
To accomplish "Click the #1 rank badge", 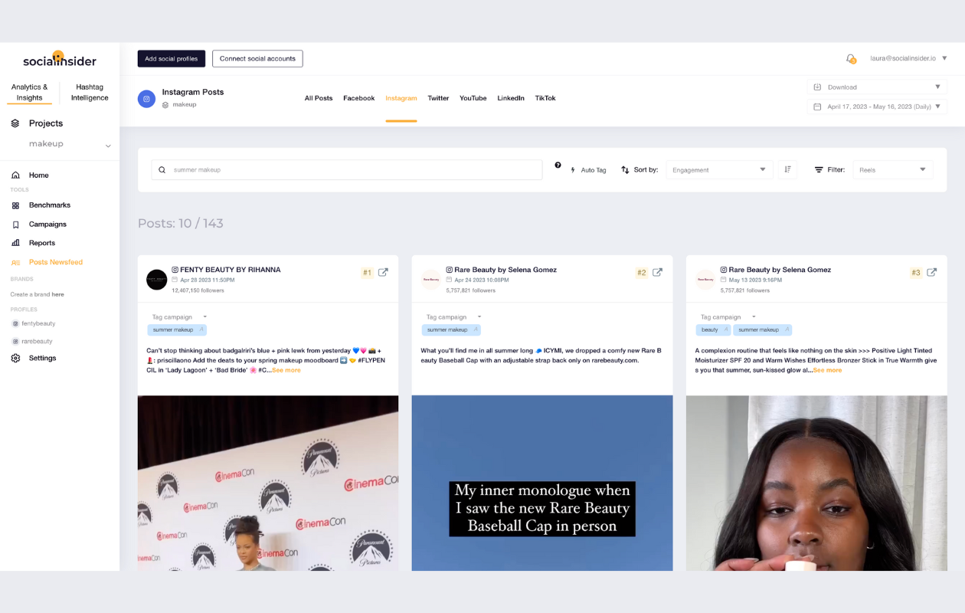I will (x=368, y=273).
